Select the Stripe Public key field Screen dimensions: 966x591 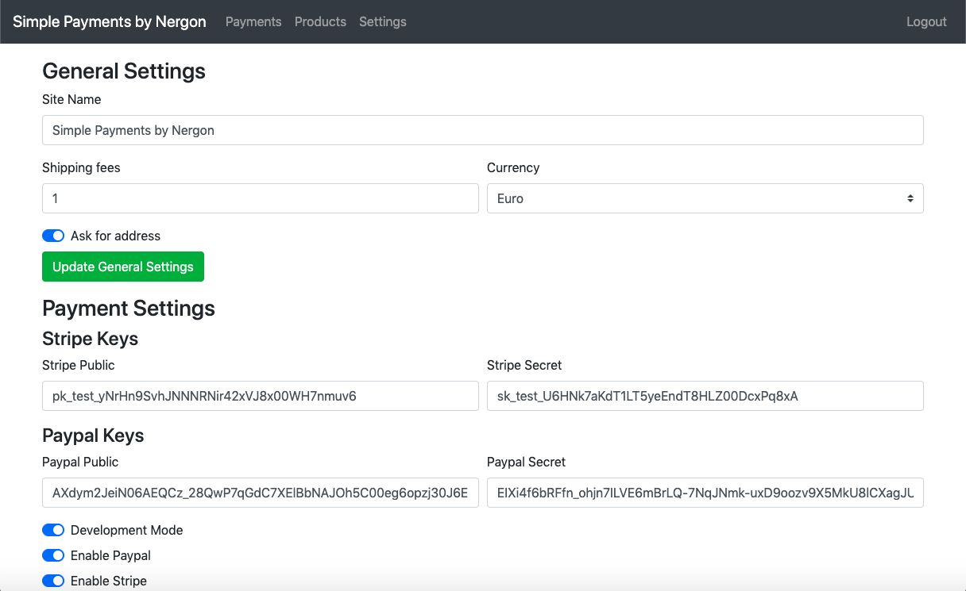coord(260,396)
